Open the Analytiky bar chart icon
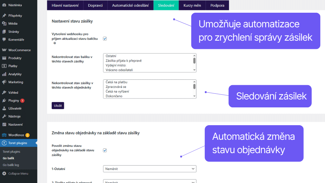Screen dimensions: 325x183 pos(4,74)
